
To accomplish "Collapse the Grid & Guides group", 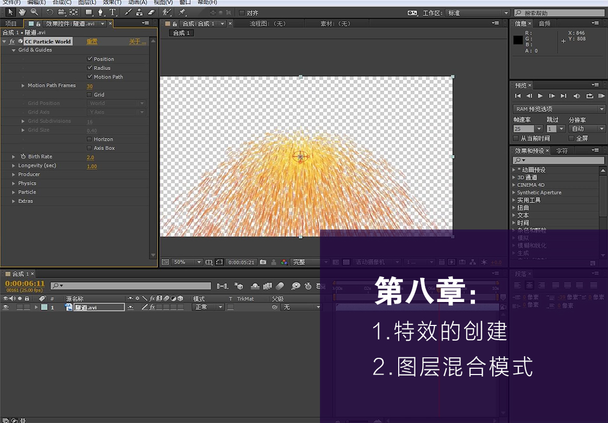I will click(x=14, y=50).
